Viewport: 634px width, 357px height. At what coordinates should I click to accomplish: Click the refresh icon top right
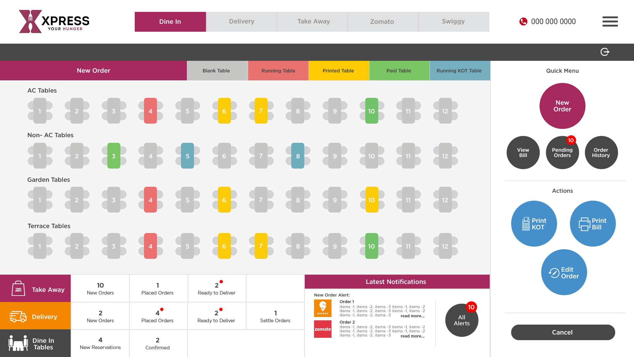tap(605, 52)
